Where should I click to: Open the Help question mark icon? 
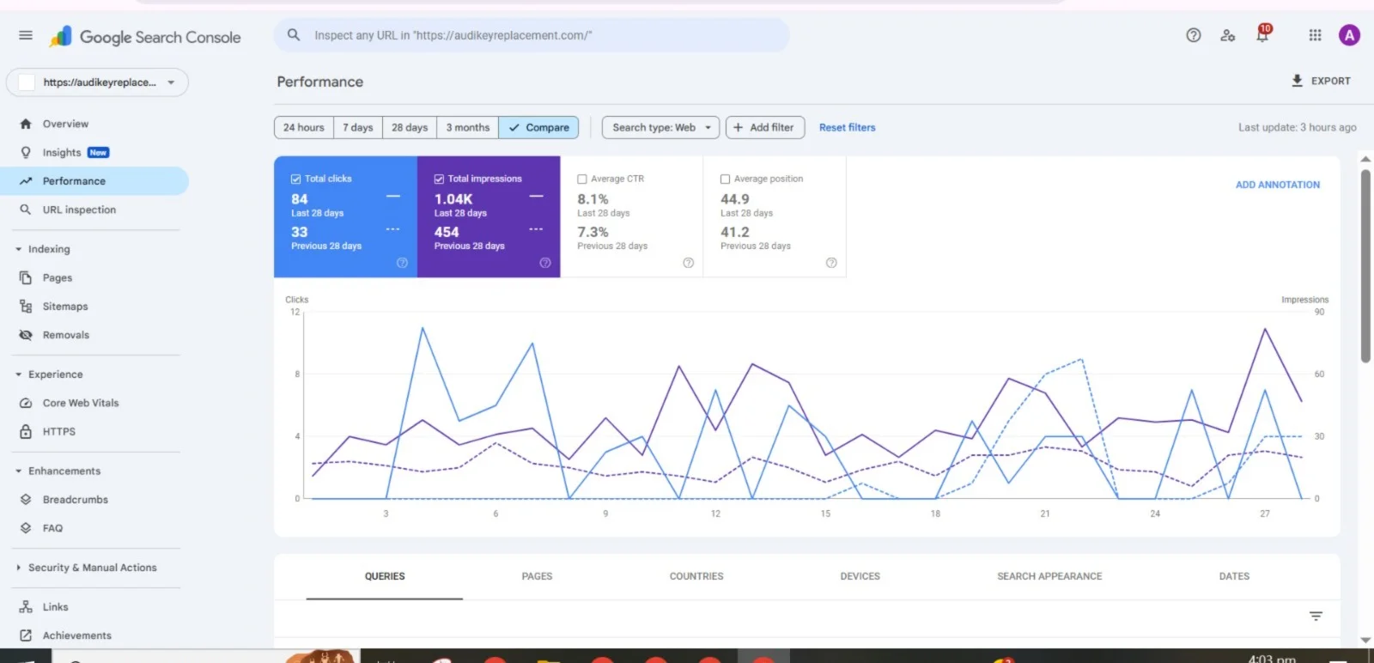pyautogui.click(x=1193, y=35)
